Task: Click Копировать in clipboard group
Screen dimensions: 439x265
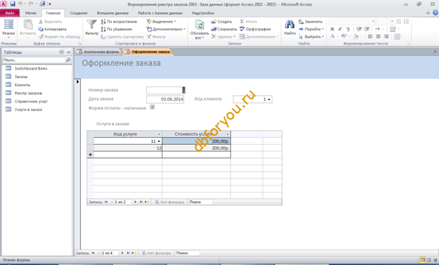Action: tap(52, 29)
